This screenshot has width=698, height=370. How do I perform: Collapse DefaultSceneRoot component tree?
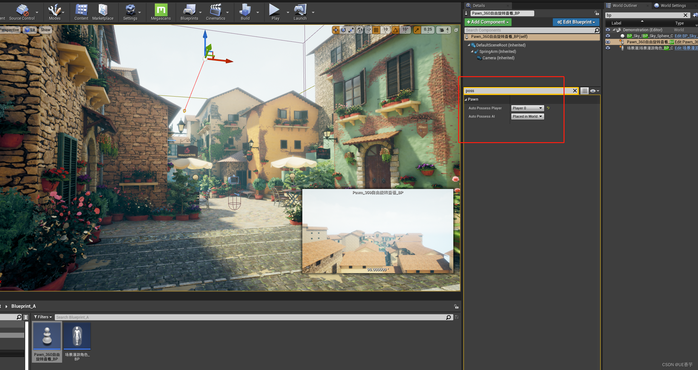click(x=469, y=45)
